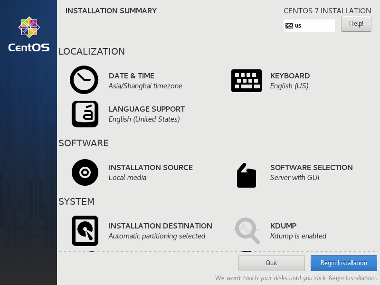This screenshot has height=285, width=380.
Task: Open INSTALLATION SOURCE label
Action: point(151,168)
